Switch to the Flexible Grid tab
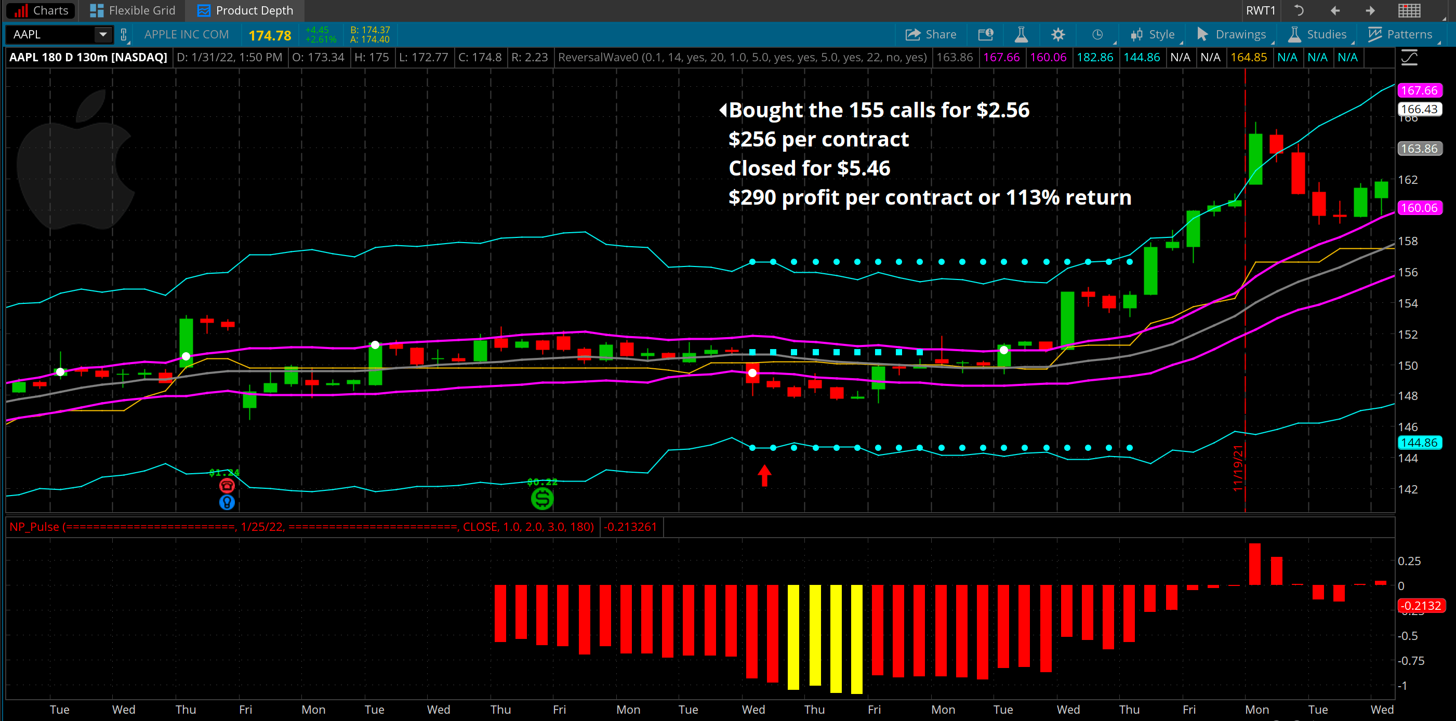This screenshot has height=721, width=1456. tap(133, 10)
